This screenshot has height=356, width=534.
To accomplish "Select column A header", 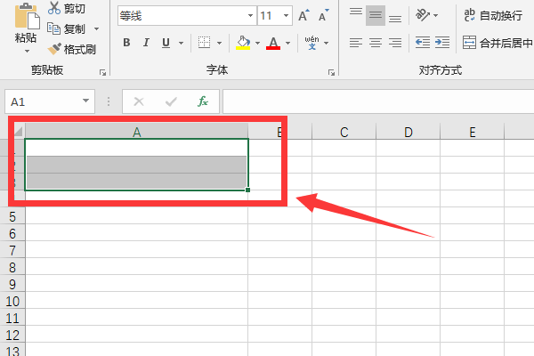I will tap(136, 132).
